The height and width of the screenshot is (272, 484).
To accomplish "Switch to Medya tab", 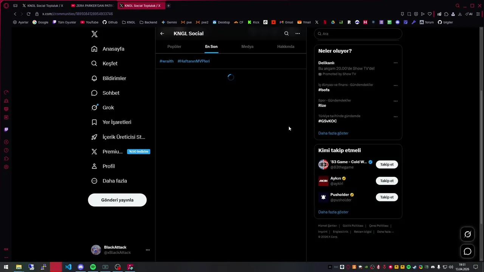I will tap(247, 46).
